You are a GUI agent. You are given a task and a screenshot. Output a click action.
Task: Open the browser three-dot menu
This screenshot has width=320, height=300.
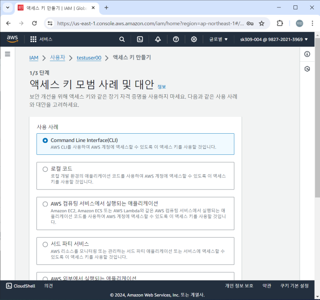[312, 23]
